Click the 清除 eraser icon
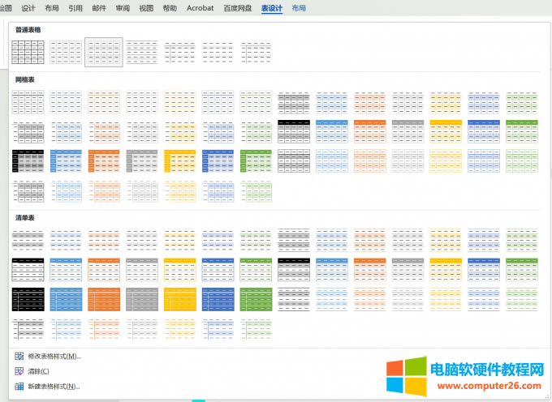 pos(19,371)
